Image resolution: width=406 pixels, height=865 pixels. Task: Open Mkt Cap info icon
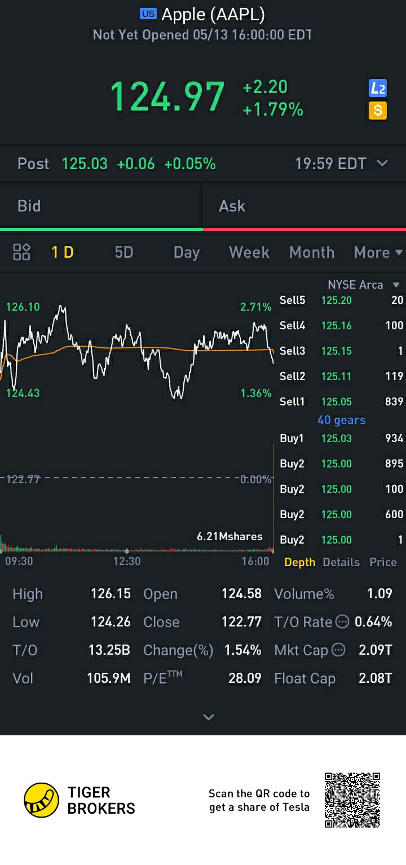coord(338,650)
